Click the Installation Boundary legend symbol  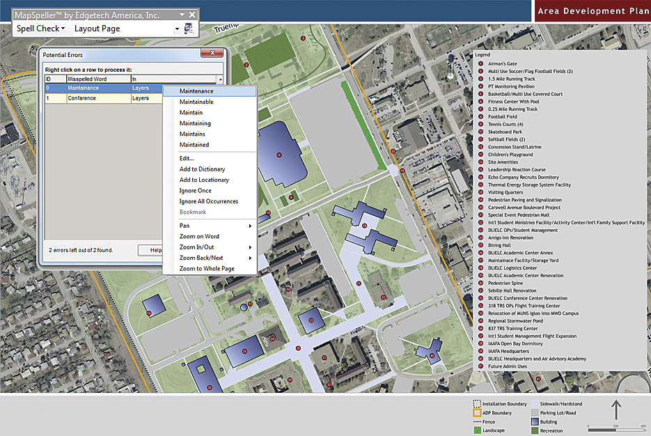click(477, 404)
